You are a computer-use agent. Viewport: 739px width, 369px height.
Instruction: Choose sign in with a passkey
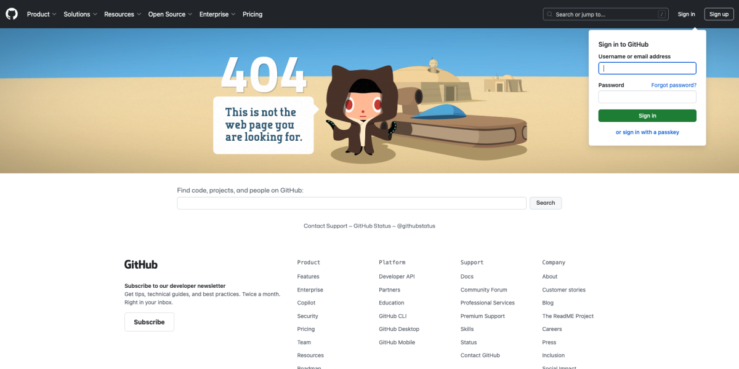[x=647, y=132]
